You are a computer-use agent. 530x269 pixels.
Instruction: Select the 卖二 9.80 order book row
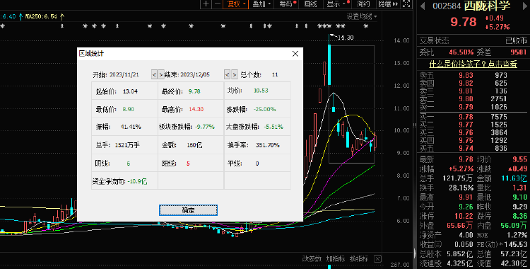point(473,99)
